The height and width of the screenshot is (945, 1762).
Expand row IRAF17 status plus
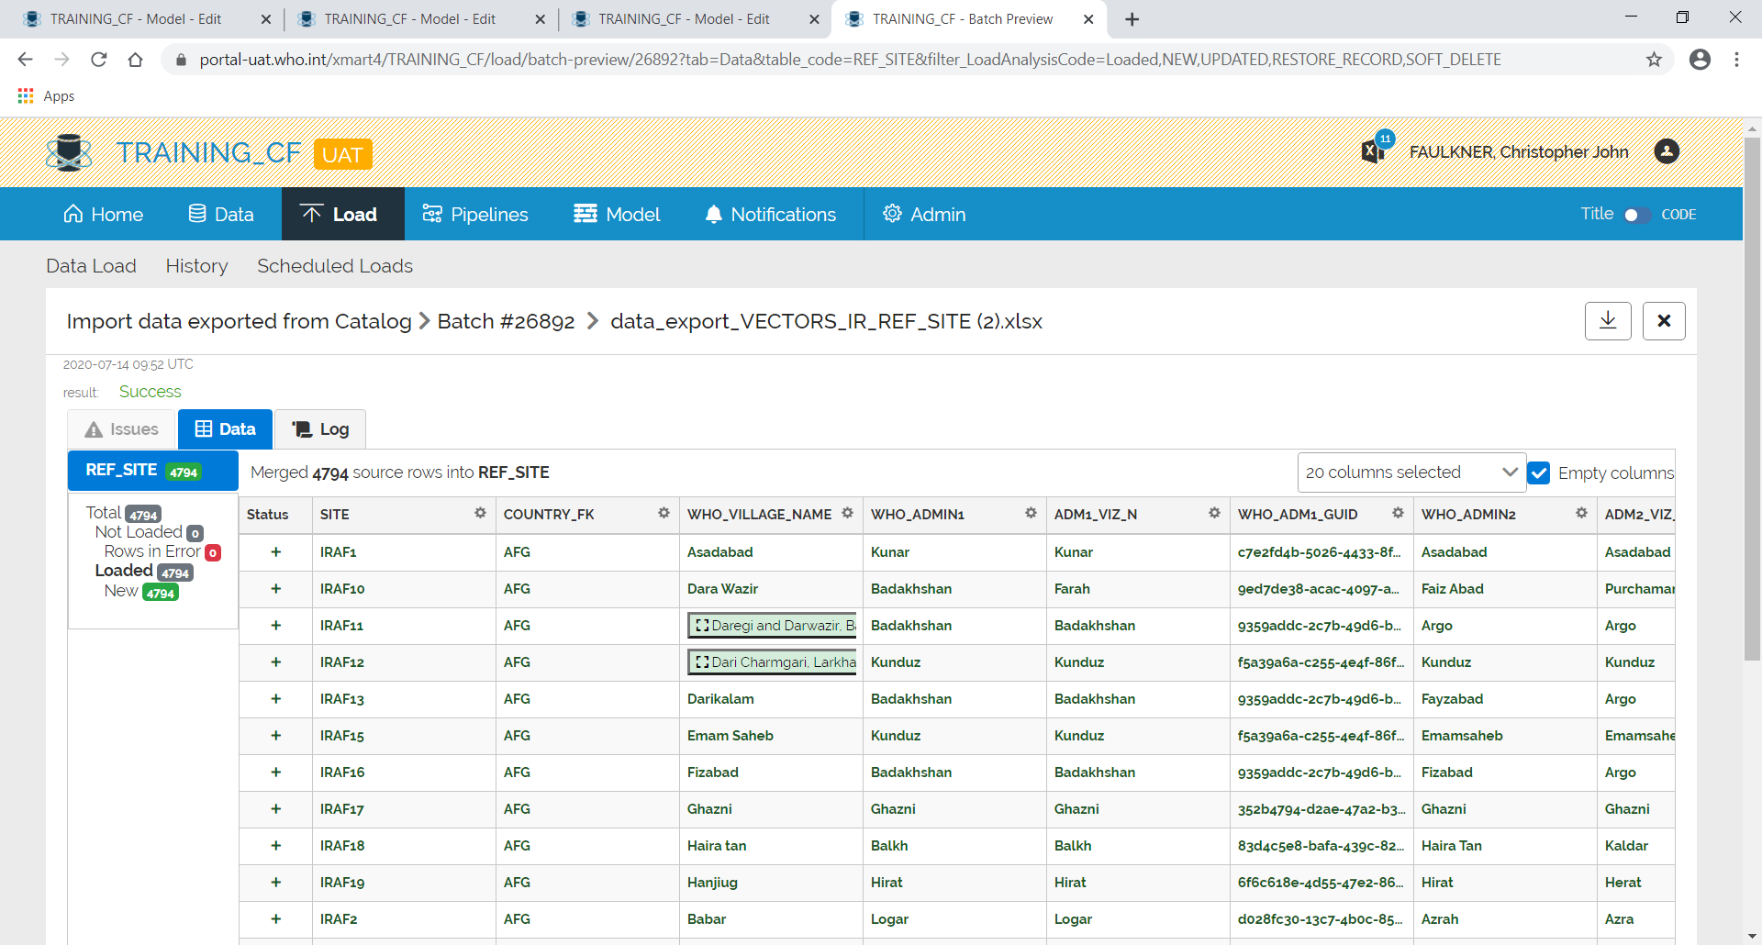(275, 809)
